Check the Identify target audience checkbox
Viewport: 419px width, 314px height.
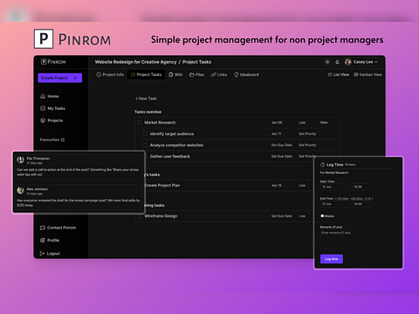tap(145, 133)
